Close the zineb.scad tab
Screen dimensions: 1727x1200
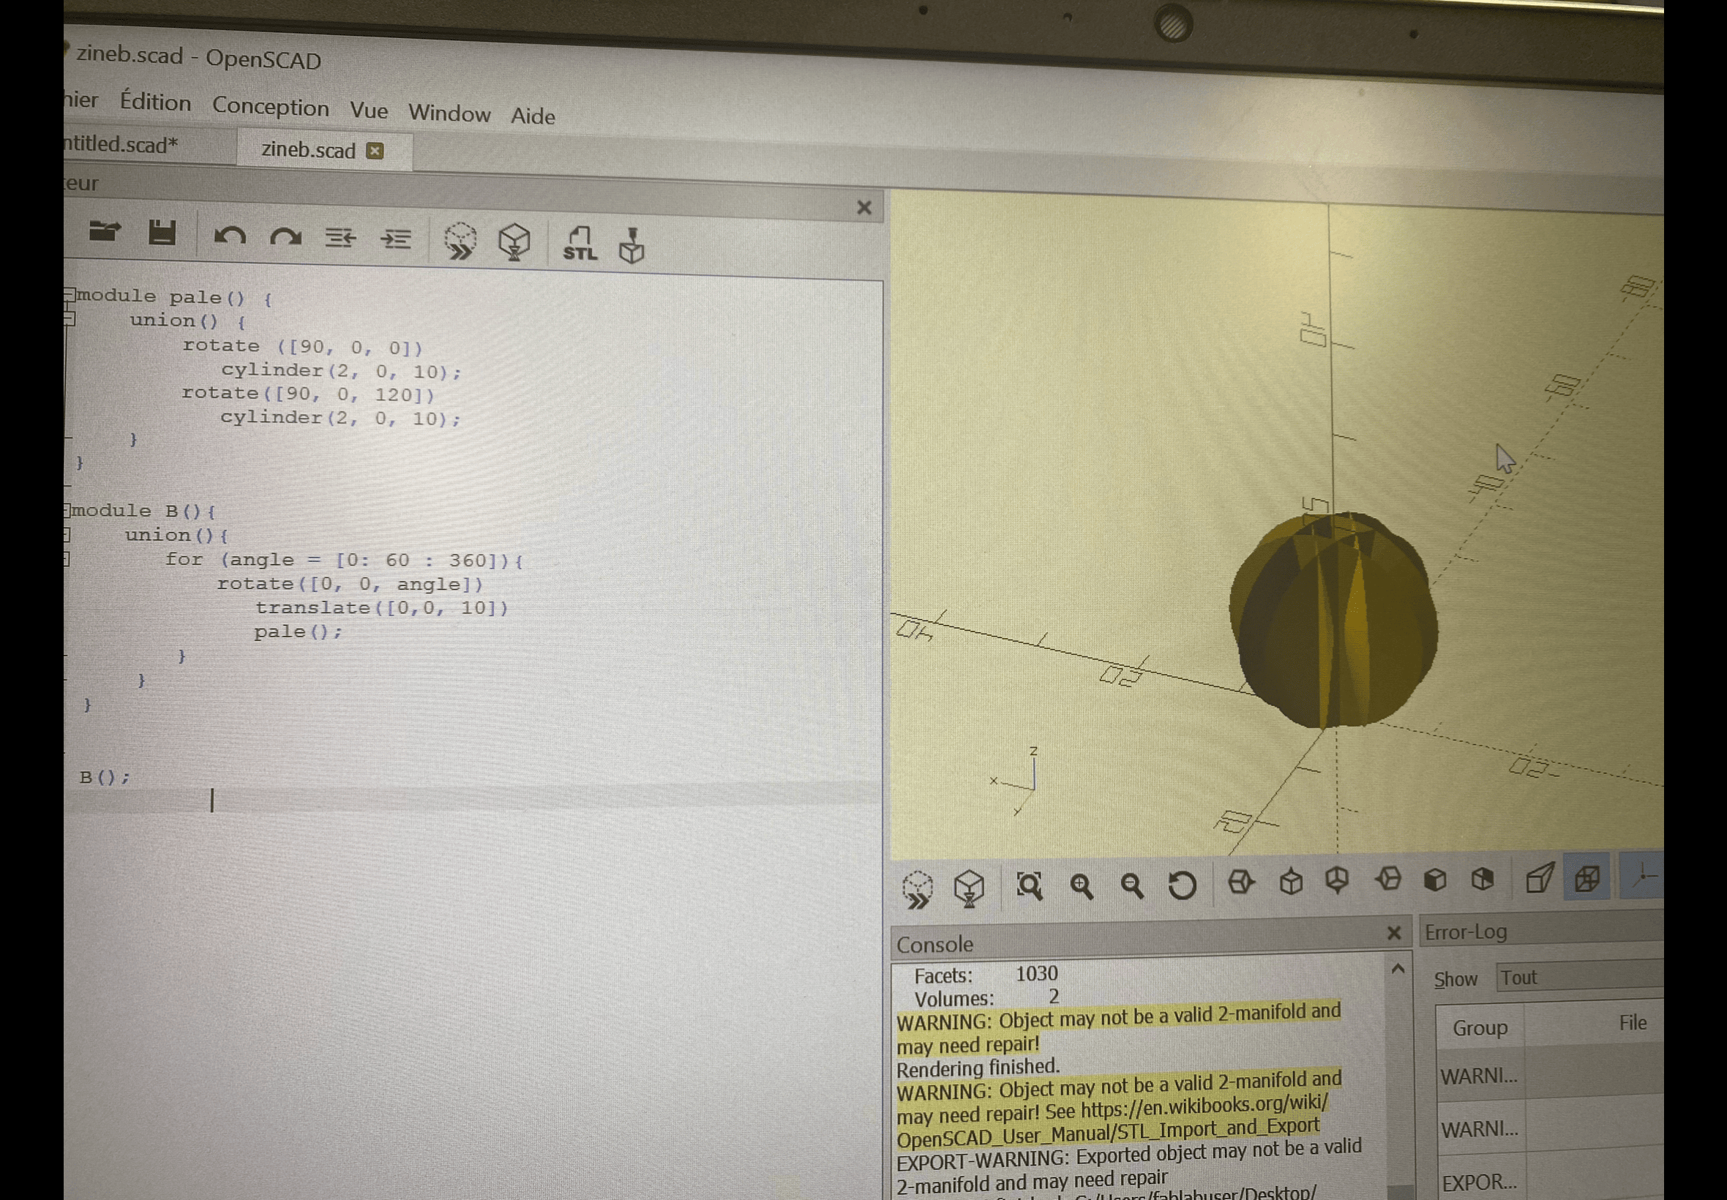[375, 151]
